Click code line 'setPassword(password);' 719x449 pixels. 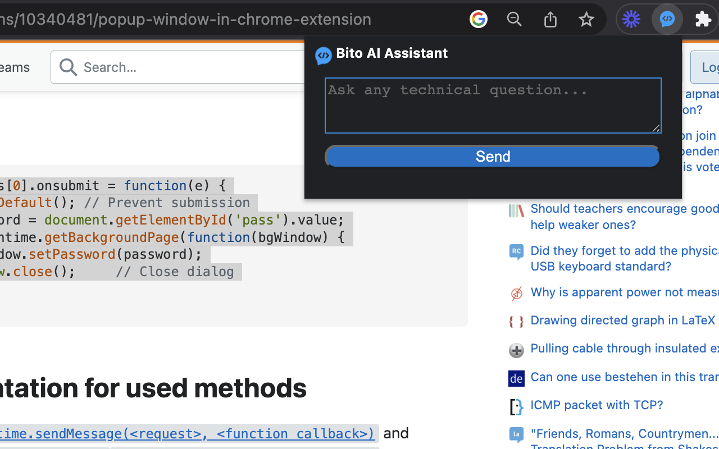tap(115, 254)
